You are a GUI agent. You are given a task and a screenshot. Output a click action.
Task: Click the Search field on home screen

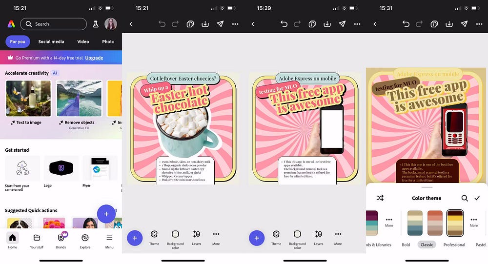(54, 24)
